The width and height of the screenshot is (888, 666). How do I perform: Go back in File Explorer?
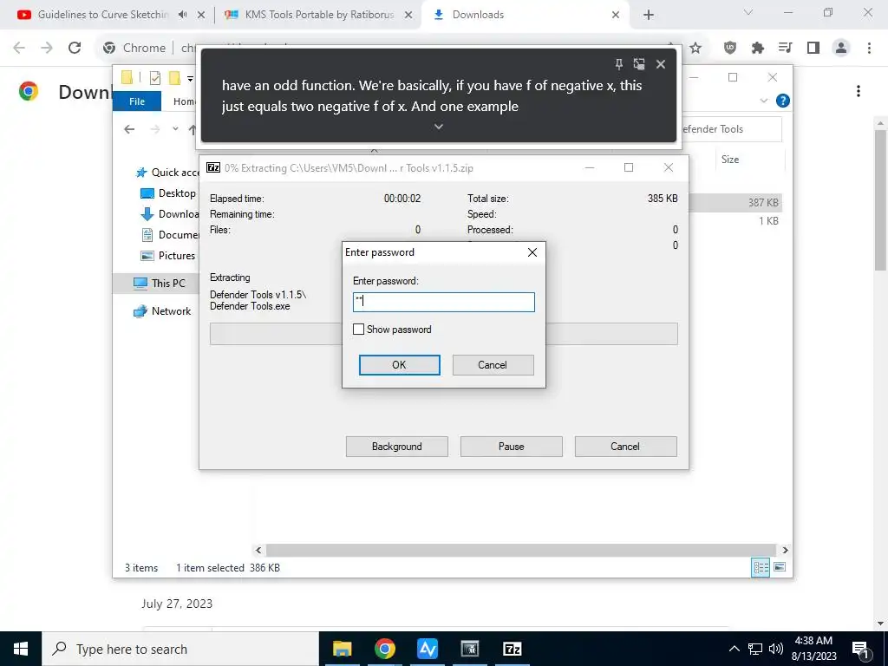click(x=129, y=129)
